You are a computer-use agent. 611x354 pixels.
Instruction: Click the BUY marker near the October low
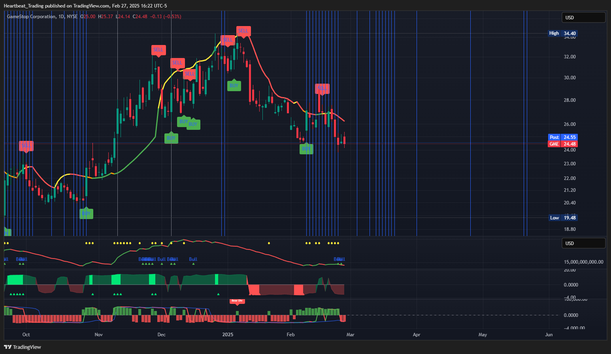[86, 213]
